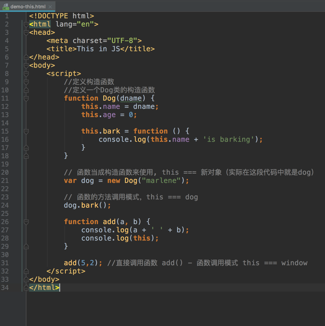Toggle fold end marker at closing script line 32
Viewport: 325px width, 326px height.
point(26,272)
